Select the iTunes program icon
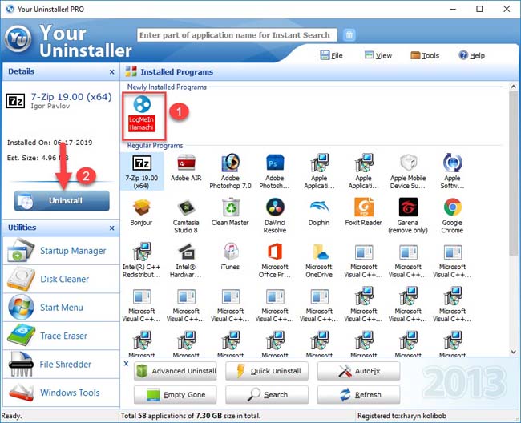Viewport: 521px width, 423px height. (x=230, y=256)
